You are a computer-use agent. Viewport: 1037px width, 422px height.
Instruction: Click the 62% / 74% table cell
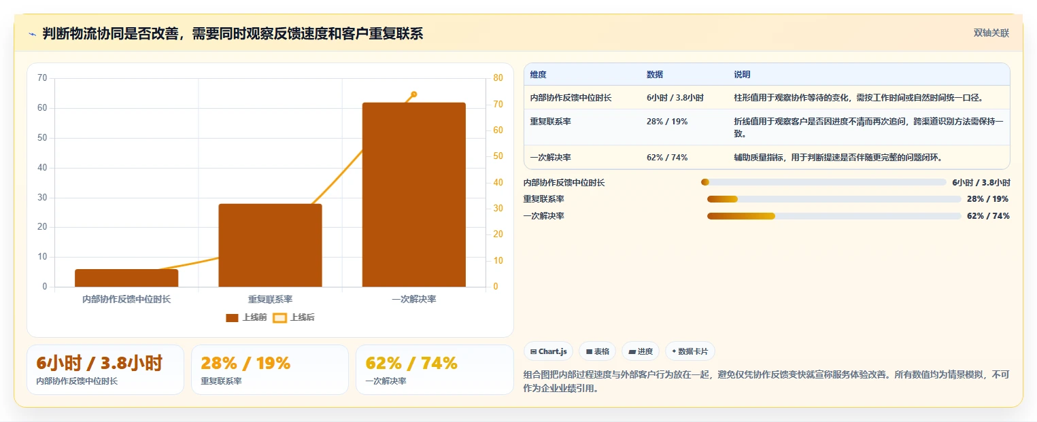click(x=667, y=158)
